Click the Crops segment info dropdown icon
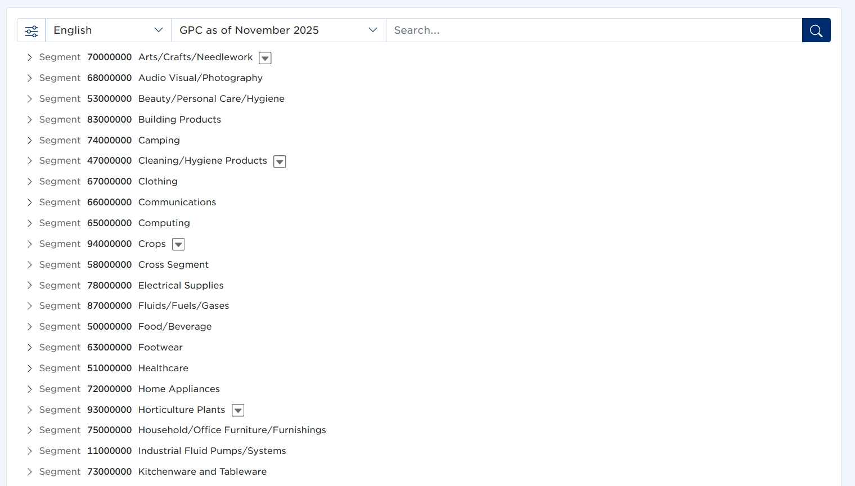855x486 pixels. tap(178, 244)
